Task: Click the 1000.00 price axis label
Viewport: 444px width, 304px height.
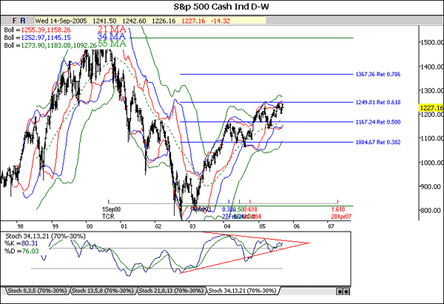Action: pyautogui.click(x=432, y=163)
